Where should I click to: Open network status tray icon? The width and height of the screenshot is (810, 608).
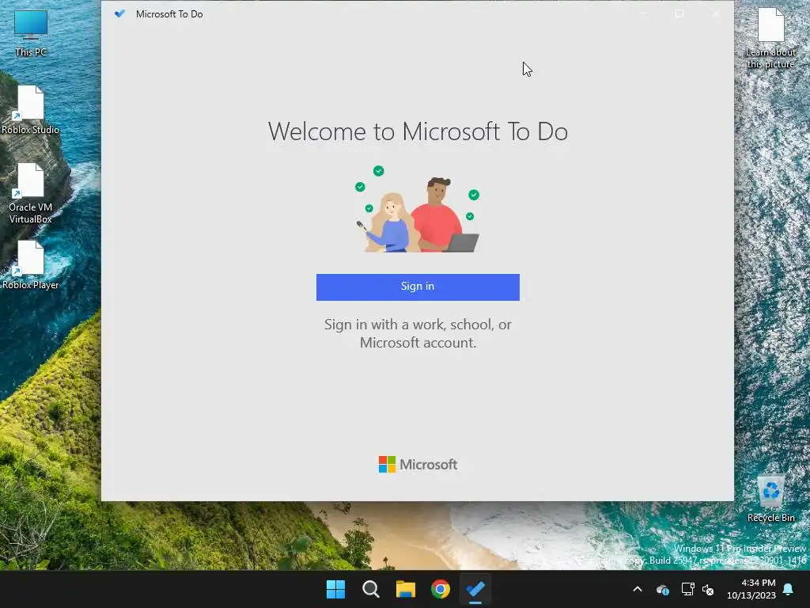(x=687, y=589)
